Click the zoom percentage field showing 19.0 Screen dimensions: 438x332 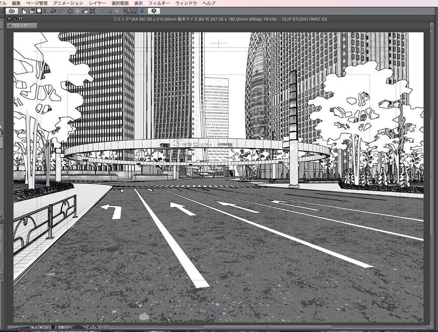33,327
